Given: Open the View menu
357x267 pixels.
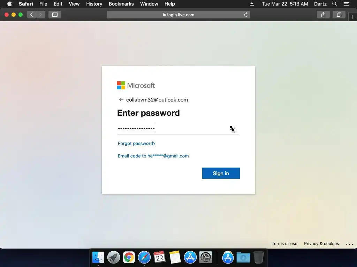Looking at the screenshot, I should coord(74,4).
